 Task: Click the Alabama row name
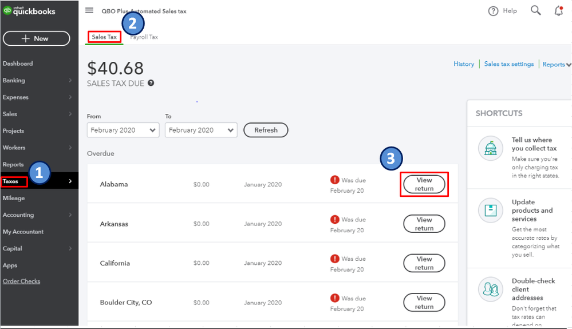(114, 184)
